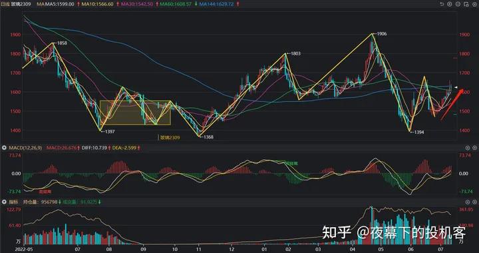The image size is (479, 253).
Task: Click the 1803 peak price label
Action: pyautogui.click(x=295, y=53)
